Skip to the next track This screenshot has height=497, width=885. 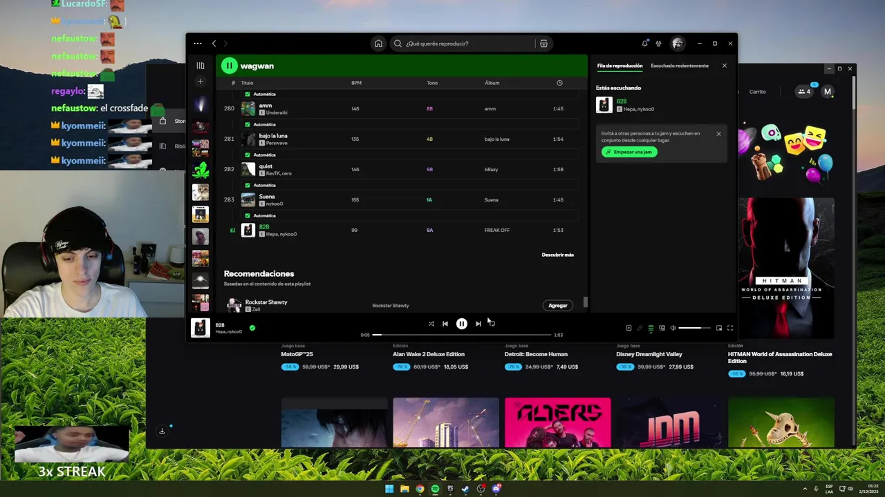coord(478,324)
